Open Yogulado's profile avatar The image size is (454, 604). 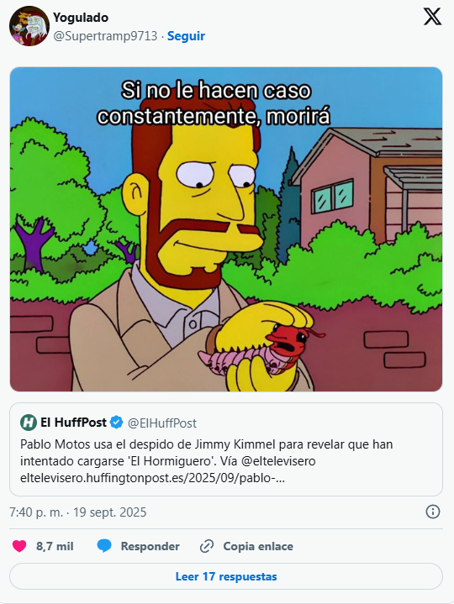pyautogui.click(x=29, y=26)
